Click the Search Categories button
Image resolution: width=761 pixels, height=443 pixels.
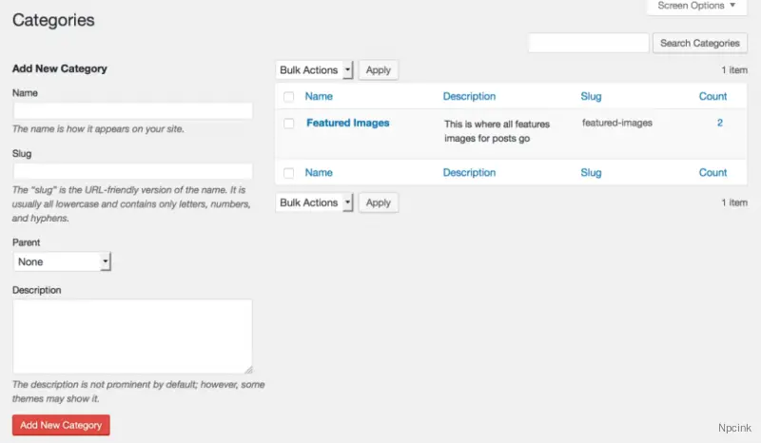click(699, 43)
